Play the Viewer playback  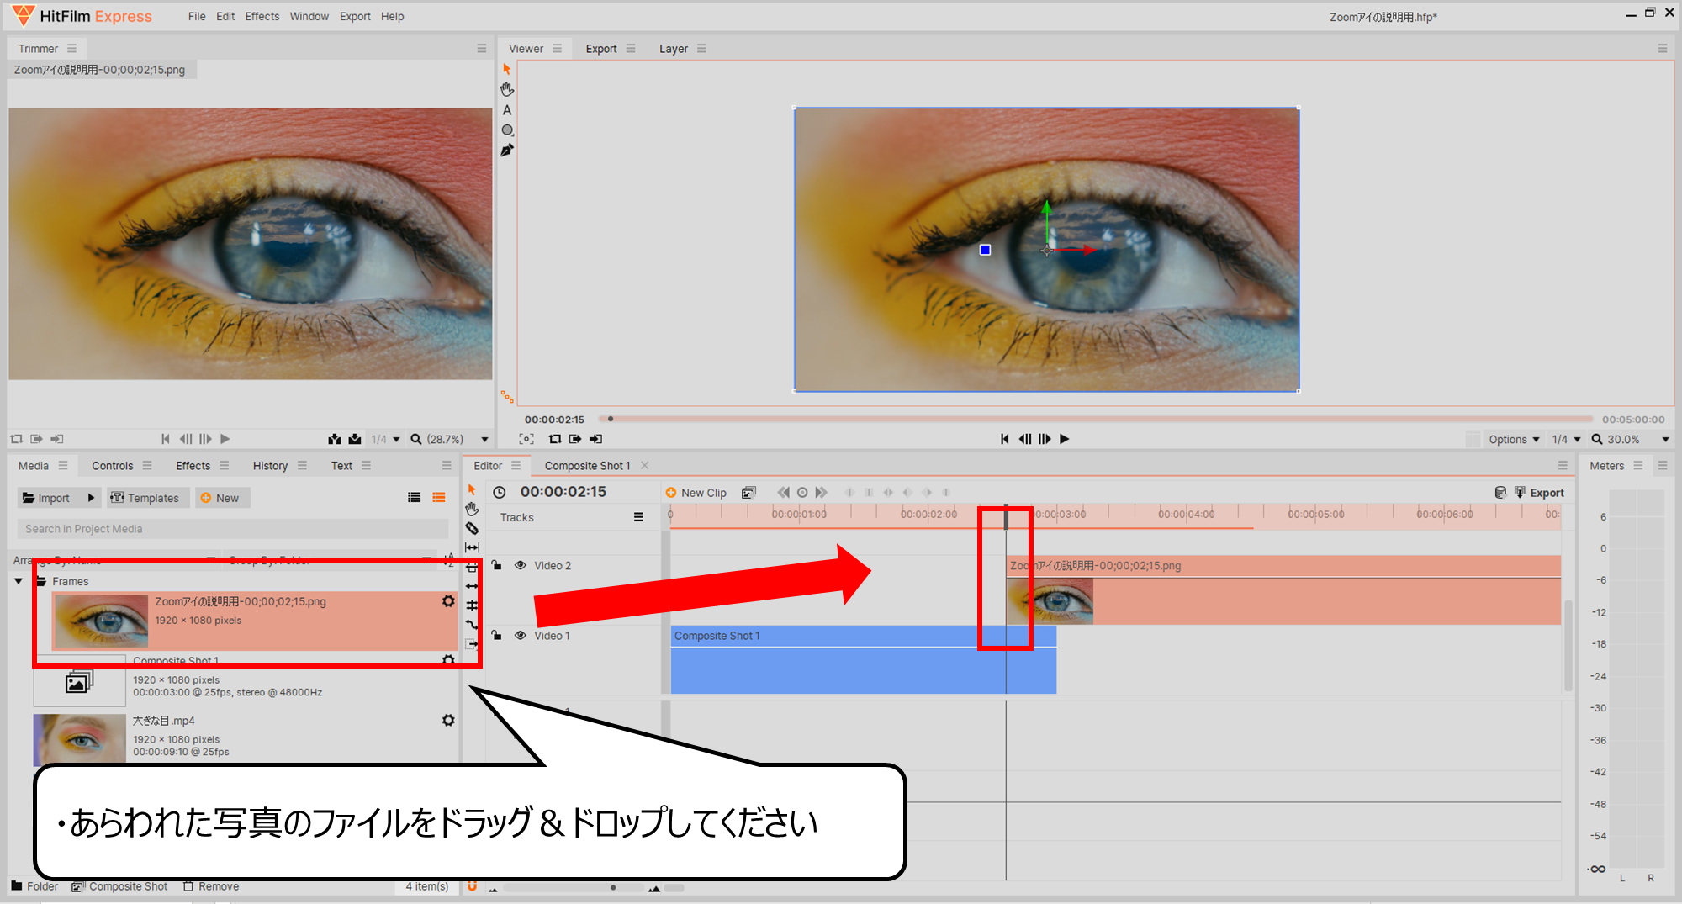(x=1065, y=439)
